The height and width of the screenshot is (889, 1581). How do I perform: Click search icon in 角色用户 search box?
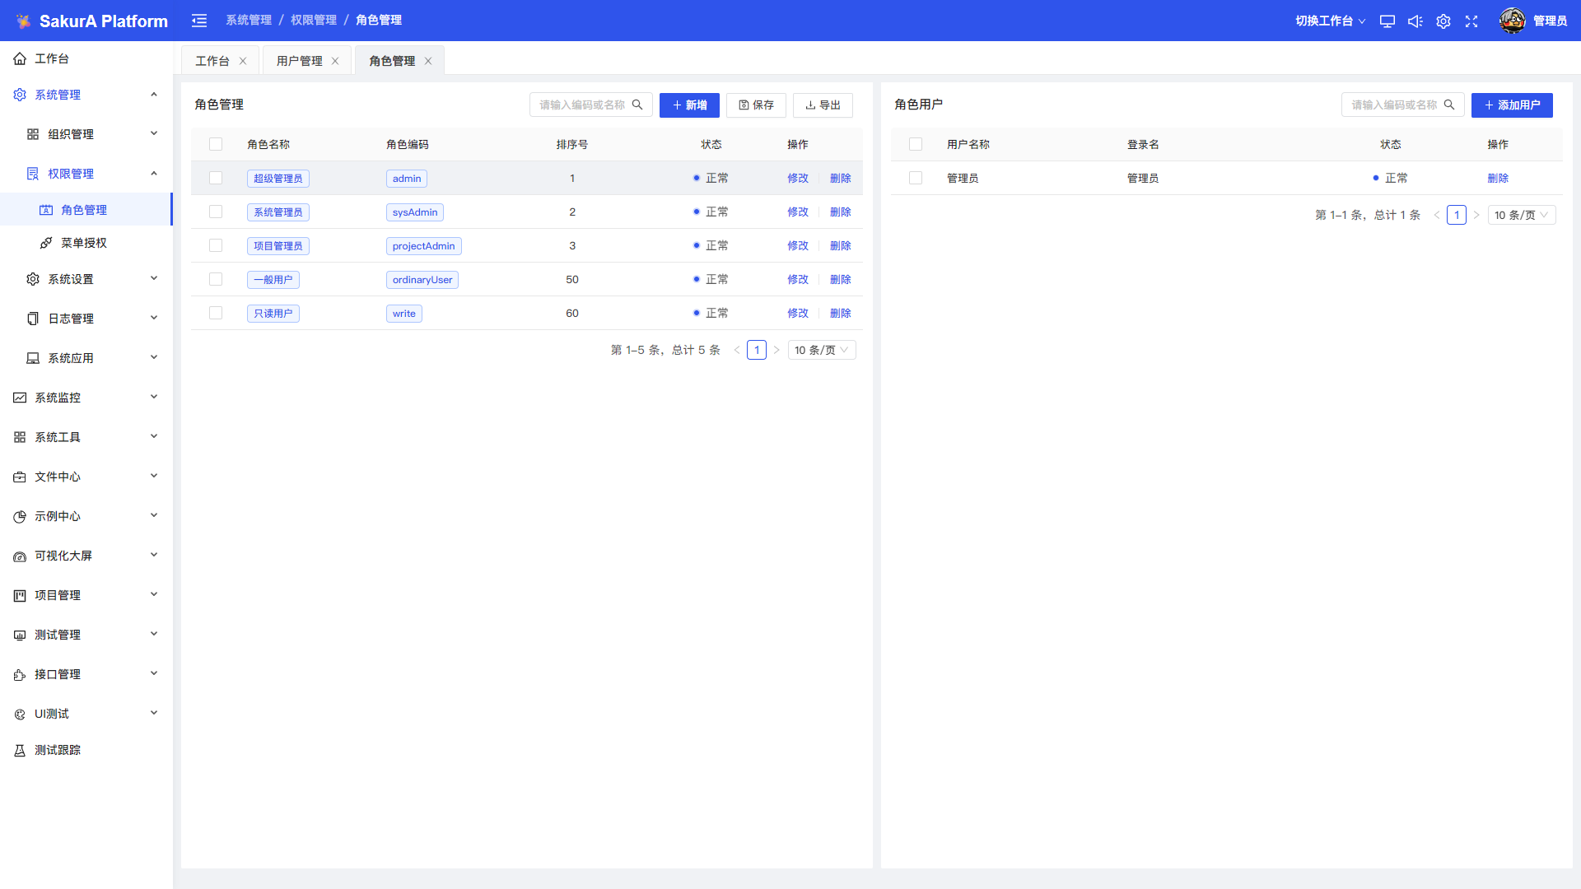1449,105
